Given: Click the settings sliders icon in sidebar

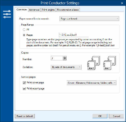Looking at the screenshot, I should point(7,14).
